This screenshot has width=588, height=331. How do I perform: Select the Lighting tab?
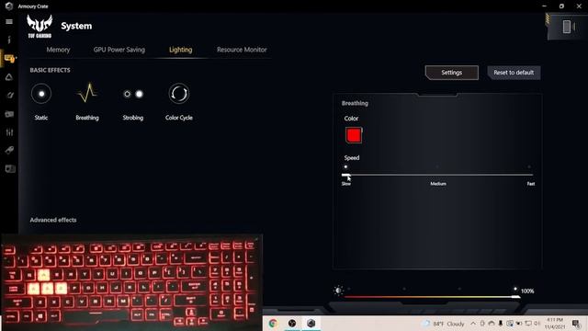(x=180, y=50)
